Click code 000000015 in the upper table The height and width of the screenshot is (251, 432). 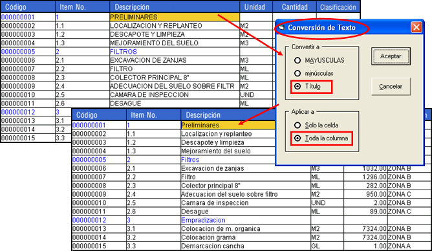click(x=28, y=138)
